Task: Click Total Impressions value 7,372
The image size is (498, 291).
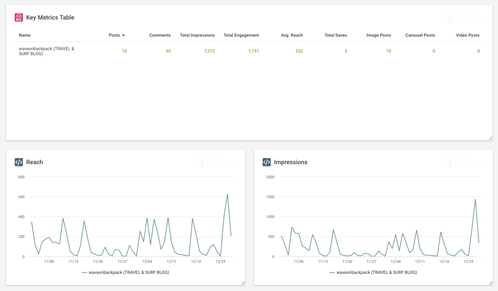Action: coord(209,51)
